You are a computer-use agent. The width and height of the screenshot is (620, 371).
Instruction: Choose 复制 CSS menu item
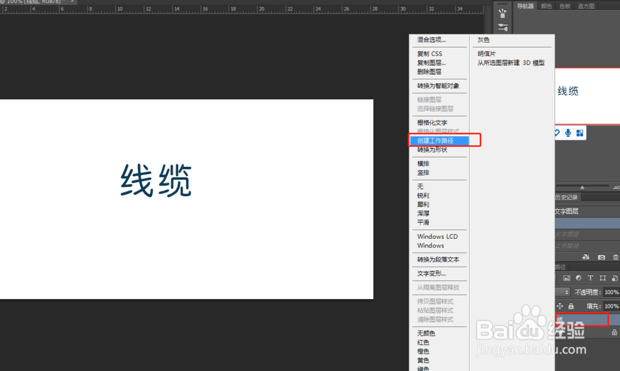point(430,54)
